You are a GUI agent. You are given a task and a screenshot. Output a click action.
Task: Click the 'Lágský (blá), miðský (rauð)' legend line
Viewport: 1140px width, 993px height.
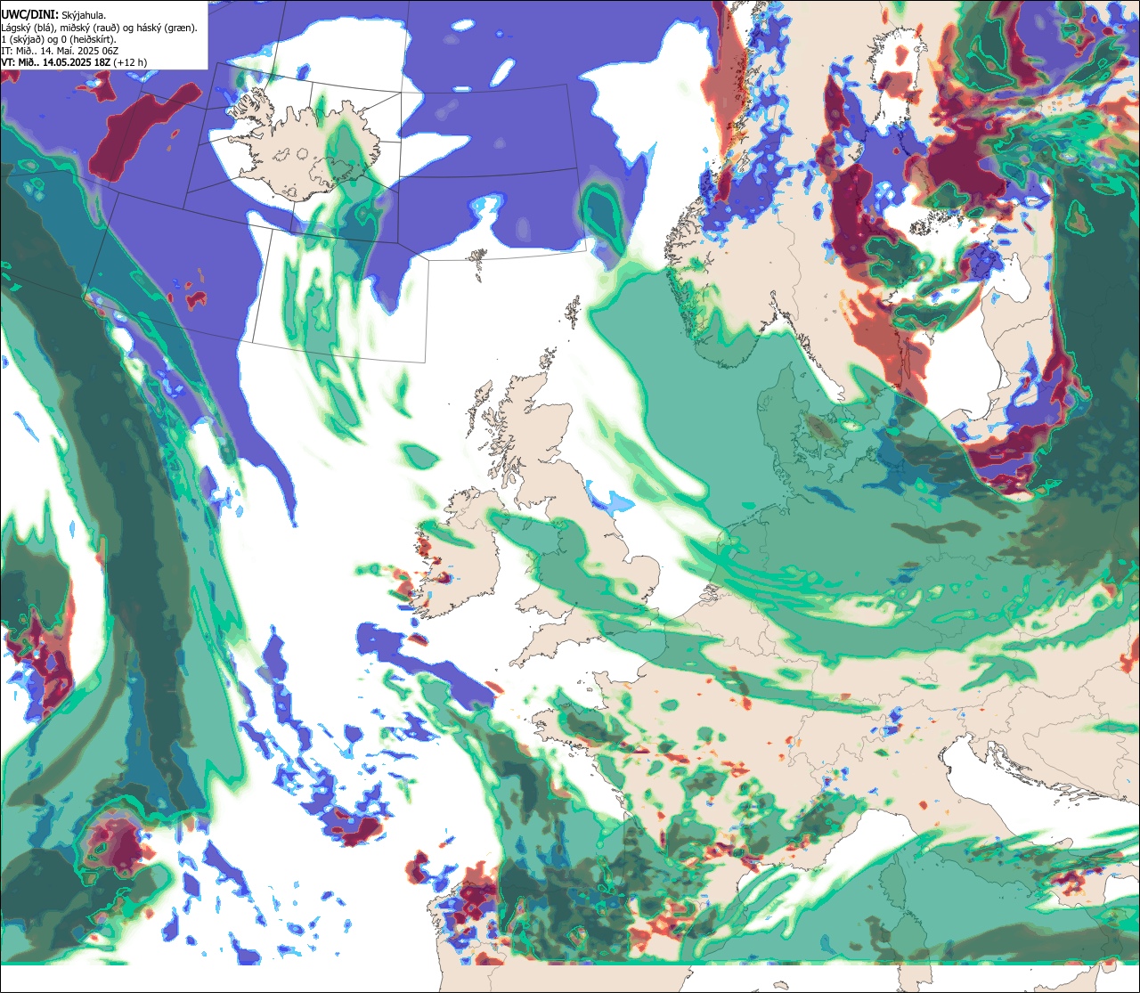99,27
